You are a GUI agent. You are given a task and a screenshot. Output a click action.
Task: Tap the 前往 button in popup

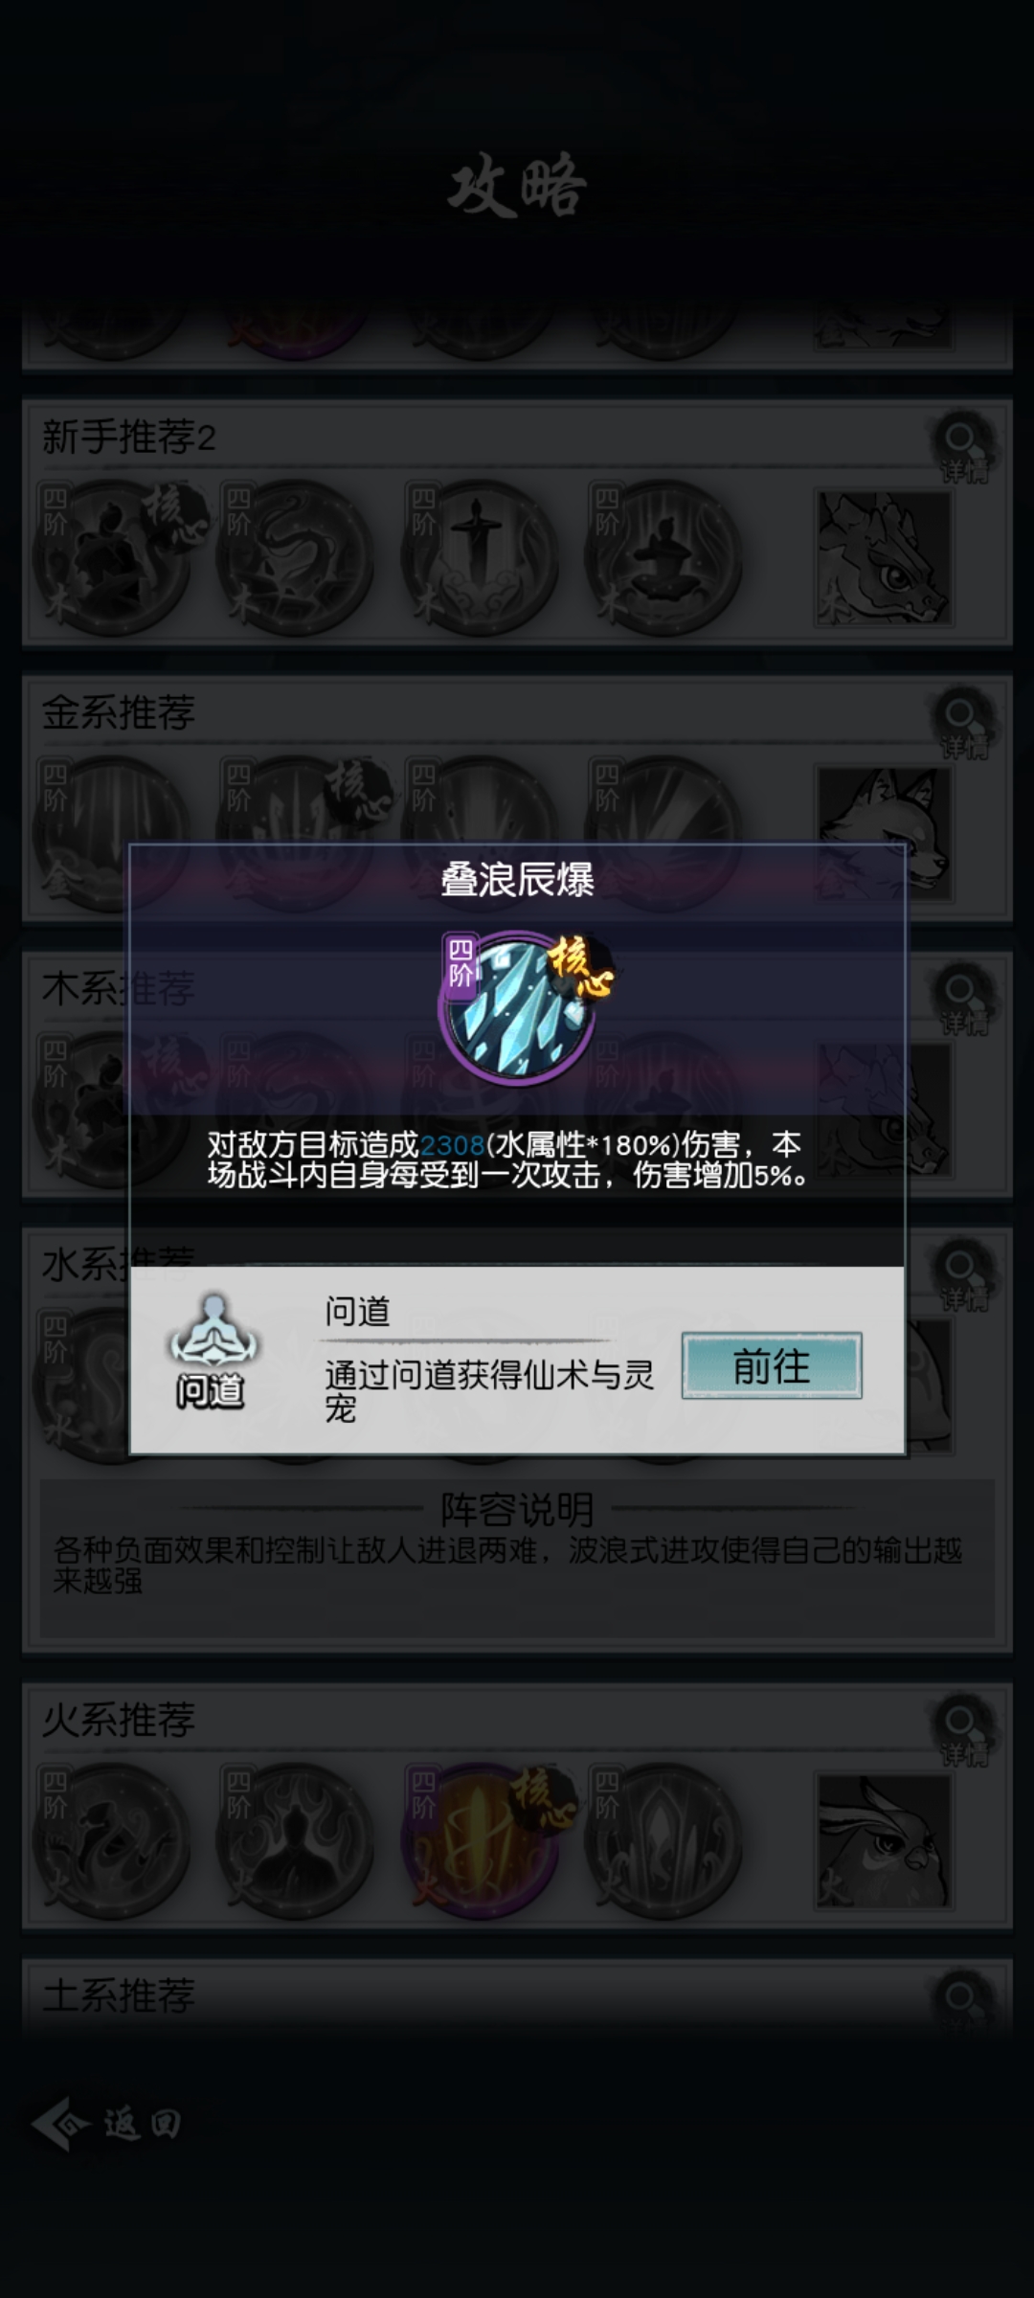(x=772, y=1365)
